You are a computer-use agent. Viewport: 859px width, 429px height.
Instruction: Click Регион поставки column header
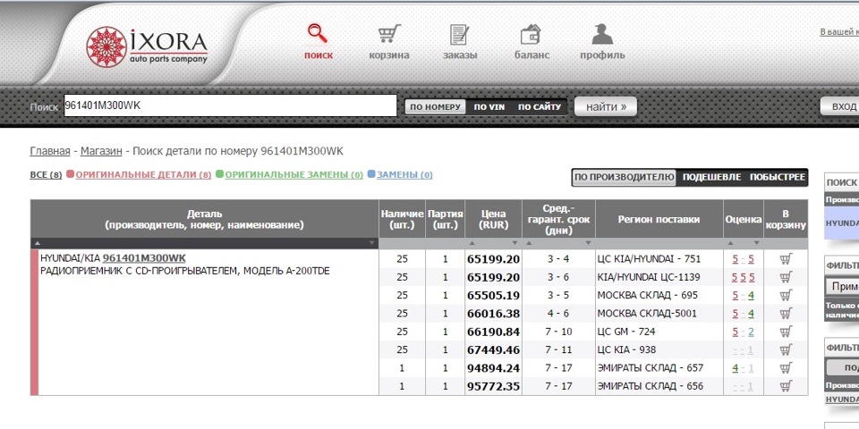(659, 220)
